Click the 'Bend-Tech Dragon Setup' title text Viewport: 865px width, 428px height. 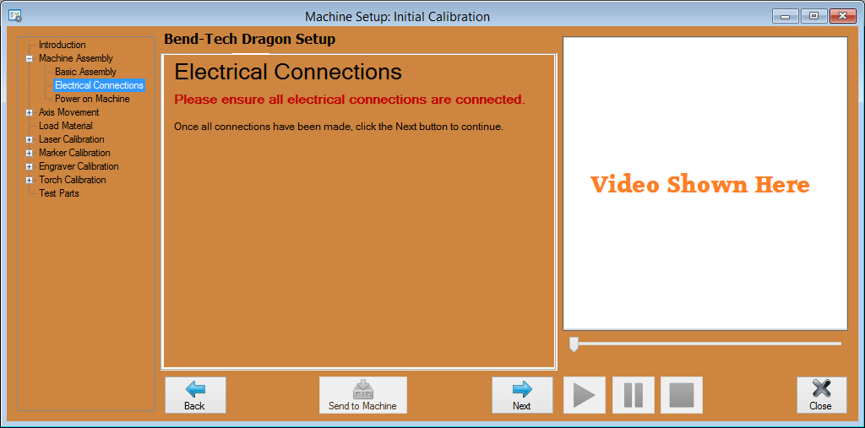point(250,40)
